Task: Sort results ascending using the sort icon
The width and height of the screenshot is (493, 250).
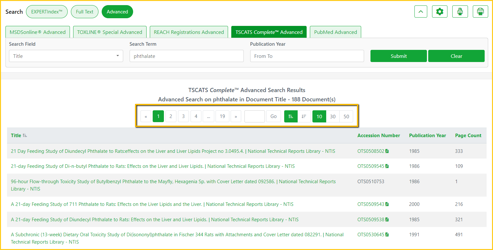Action: (291, 116)
